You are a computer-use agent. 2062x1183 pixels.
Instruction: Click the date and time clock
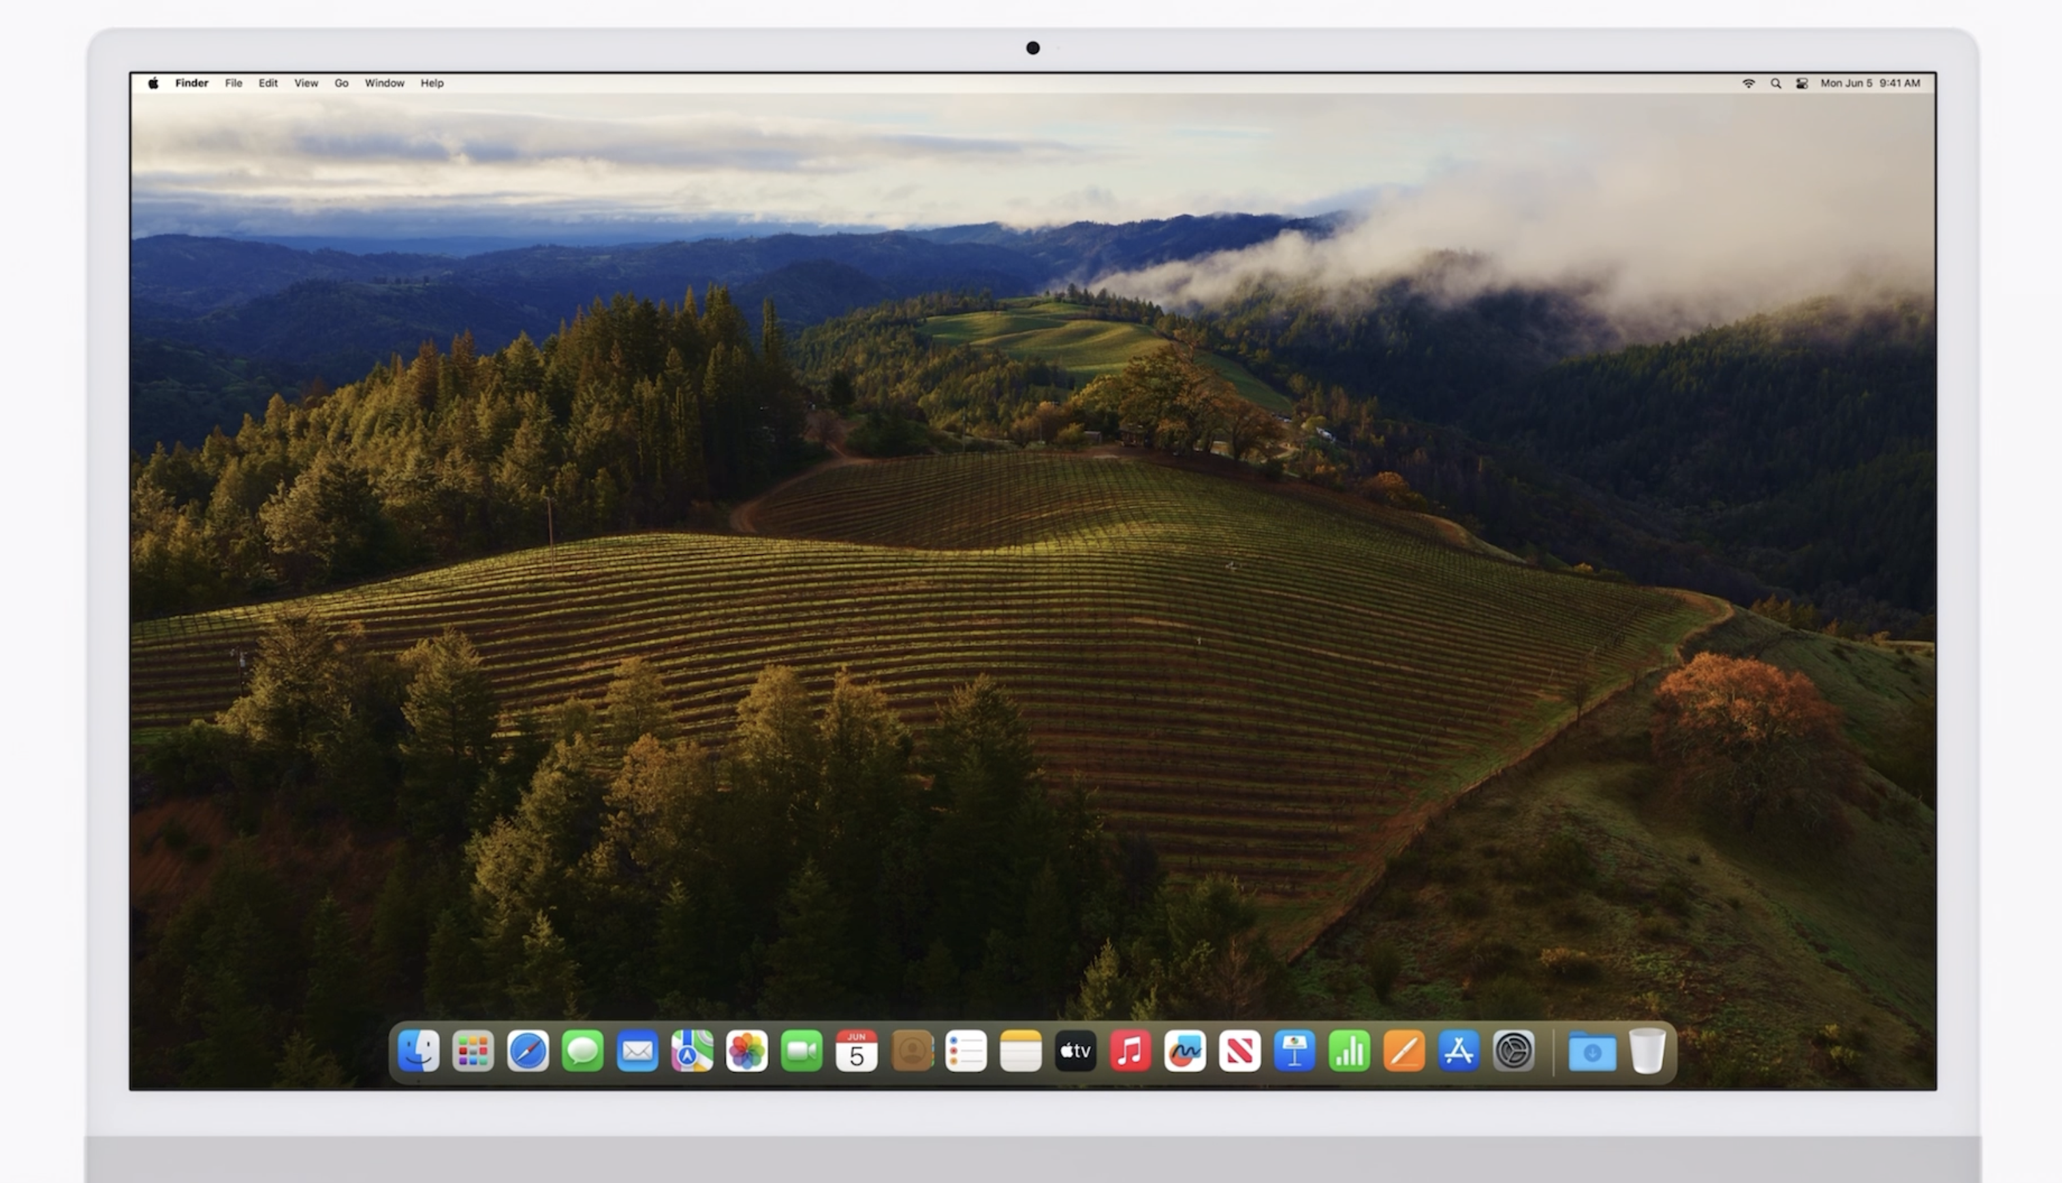[1869, 83]
